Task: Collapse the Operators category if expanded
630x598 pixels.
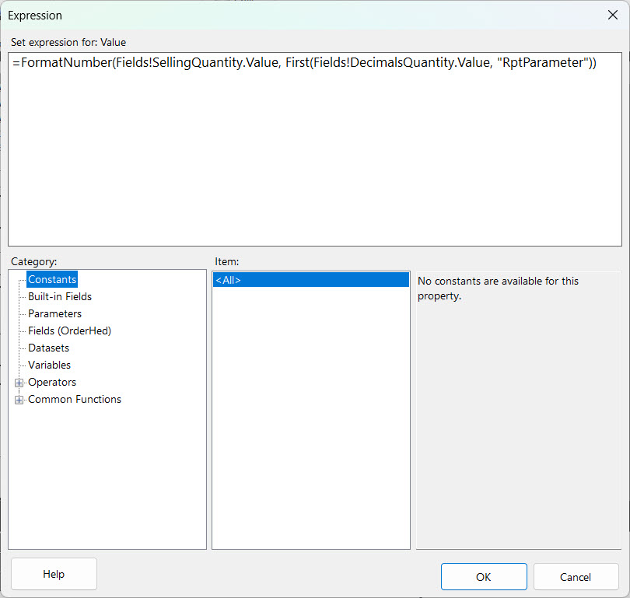Action: (x=19, y=382)
